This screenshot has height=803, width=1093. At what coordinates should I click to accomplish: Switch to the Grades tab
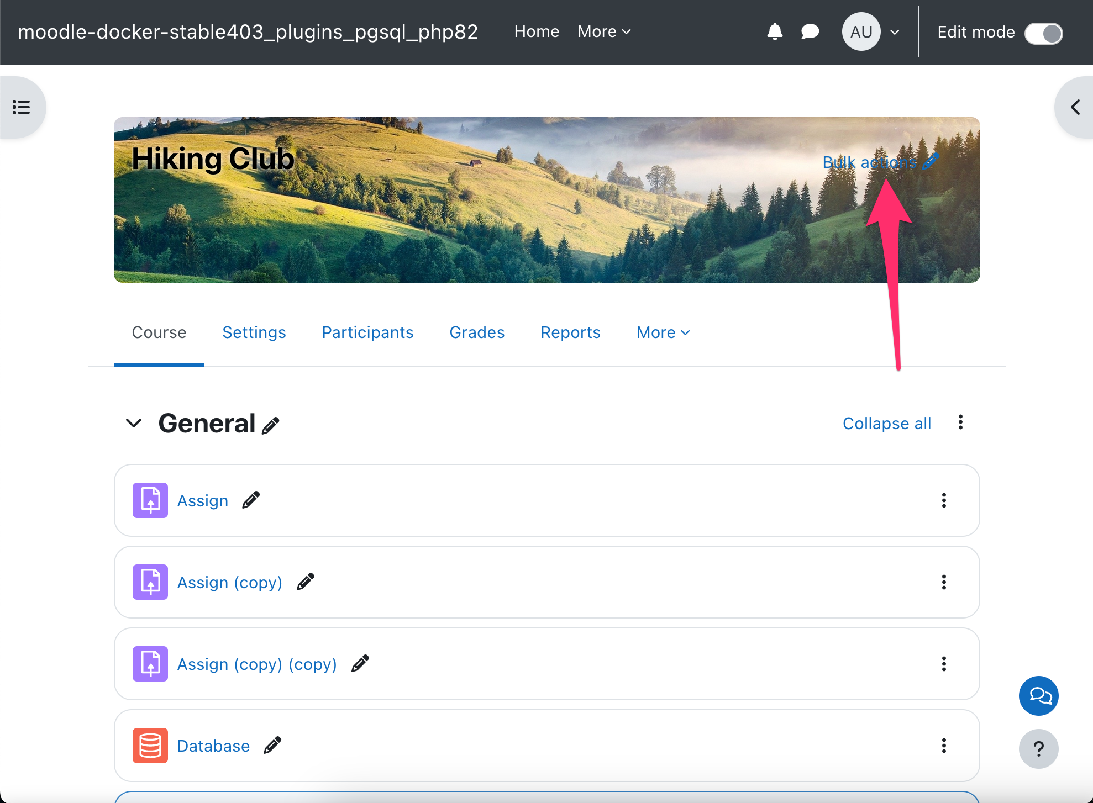click(x=476, y=332)
